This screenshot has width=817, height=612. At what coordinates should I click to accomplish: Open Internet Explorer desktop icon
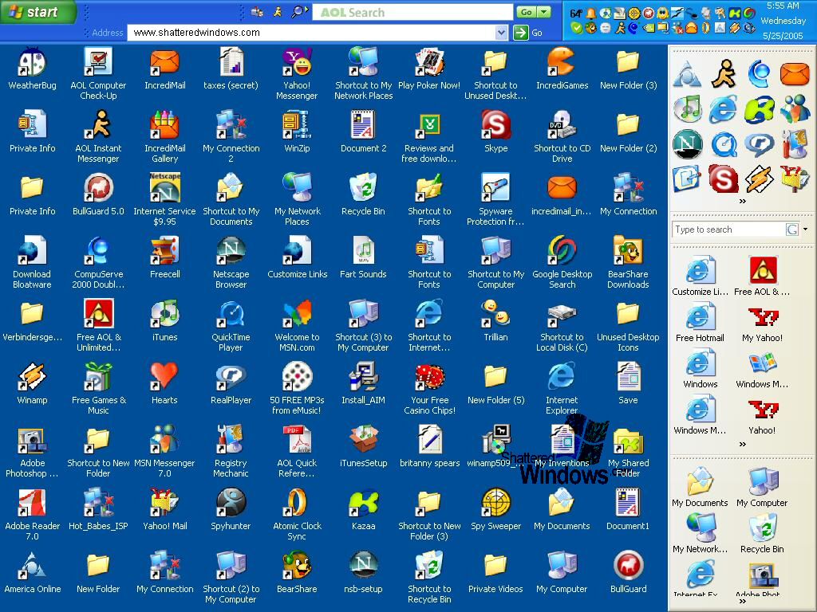(562, 388)
